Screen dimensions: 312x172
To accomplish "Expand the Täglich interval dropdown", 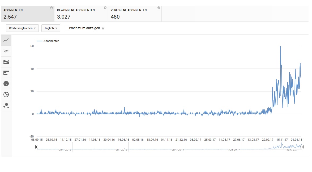I will [51, 28].
